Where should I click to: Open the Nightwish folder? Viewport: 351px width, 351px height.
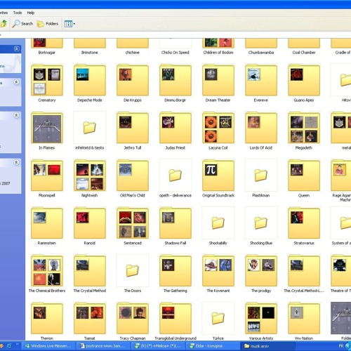click(x=90, y=175)
